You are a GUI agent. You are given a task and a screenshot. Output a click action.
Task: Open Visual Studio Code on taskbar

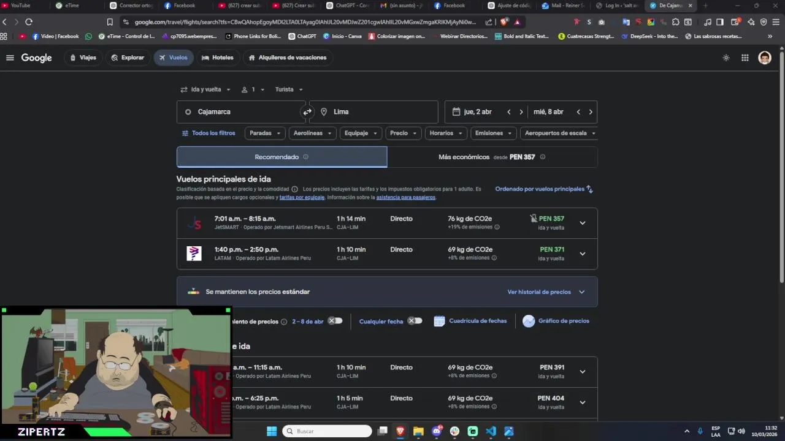coord(491,431)
